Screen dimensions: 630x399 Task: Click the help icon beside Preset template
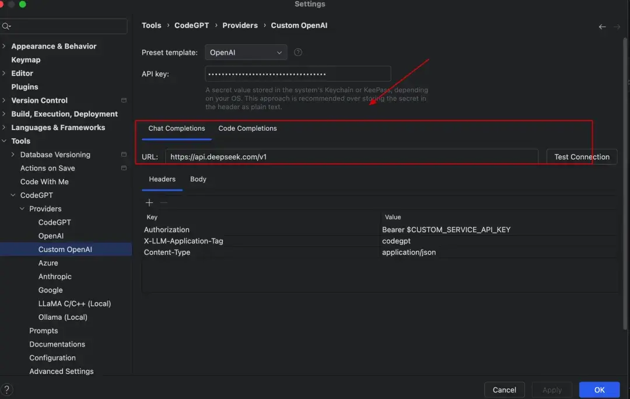(x=297, y=52)
